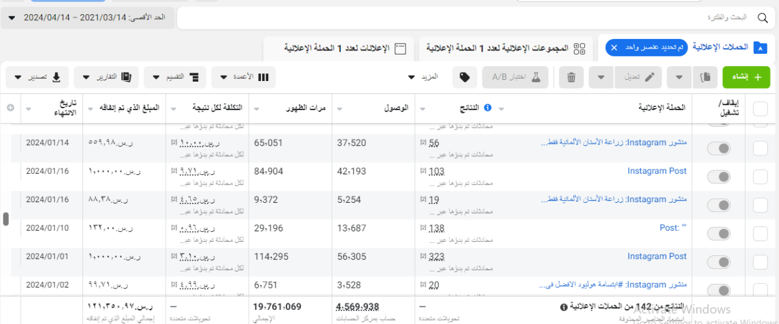779x324 pixels.
Task: Toggle switch for Instagram Post with 103 results
Action: click(x=719, y=177)
